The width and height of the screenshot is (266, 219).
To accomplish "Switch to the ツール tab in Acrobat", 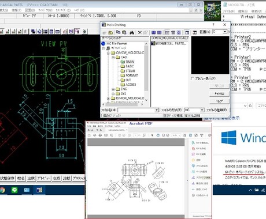I will 99,130.
